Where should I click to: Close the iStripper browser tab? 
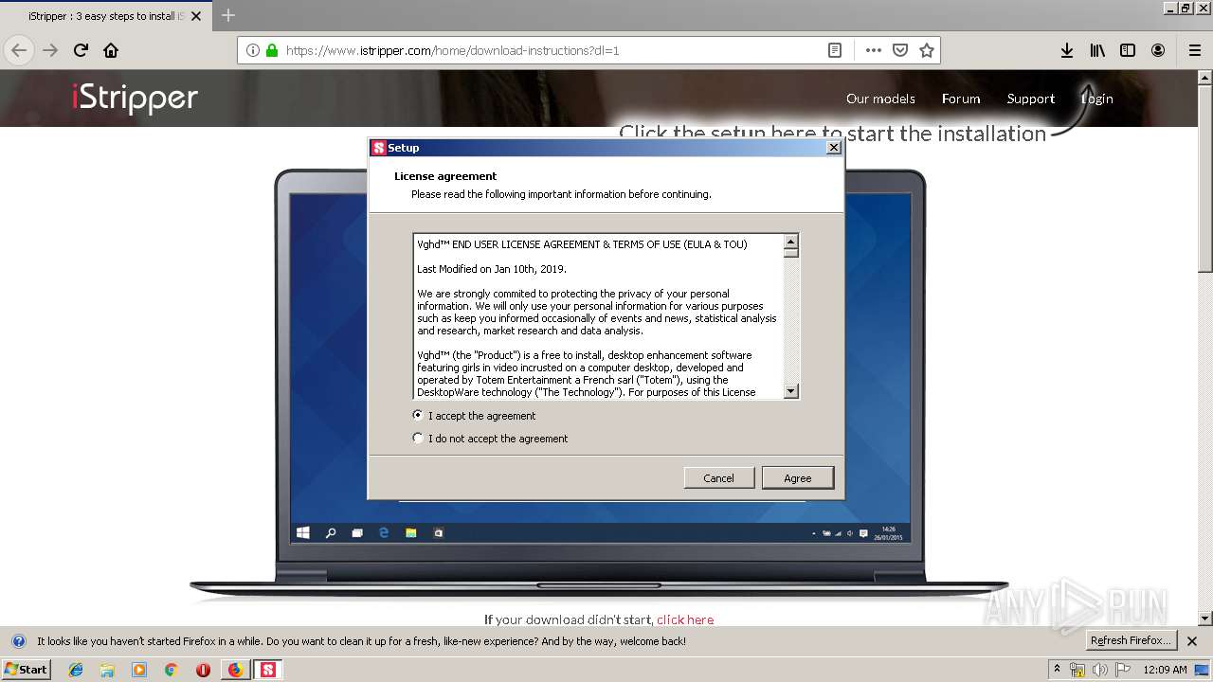[x=197, y=16]
